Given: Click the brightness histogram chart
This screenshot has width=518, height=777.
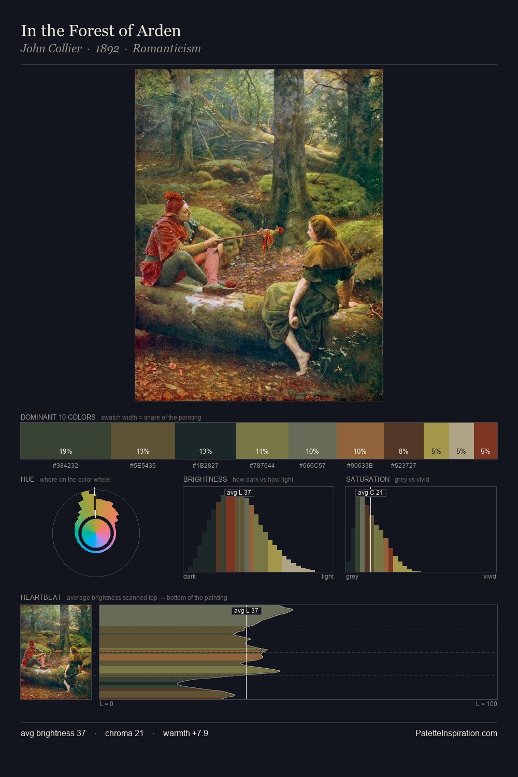Looking at the screenshot, I should pos(258,529).
